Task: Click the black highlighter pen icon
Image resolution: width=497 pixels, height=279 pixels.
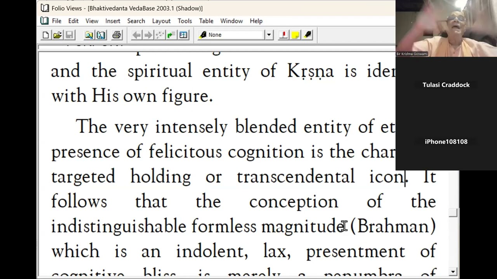Action: click(308, 35)
